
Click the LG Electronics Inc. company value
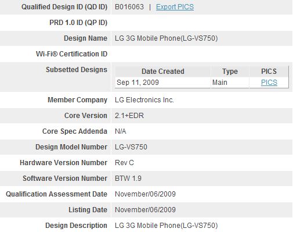click(x=144, y=100)
